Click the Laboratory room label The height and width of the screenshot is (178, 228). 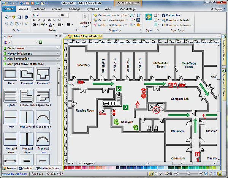pos(83,65)
